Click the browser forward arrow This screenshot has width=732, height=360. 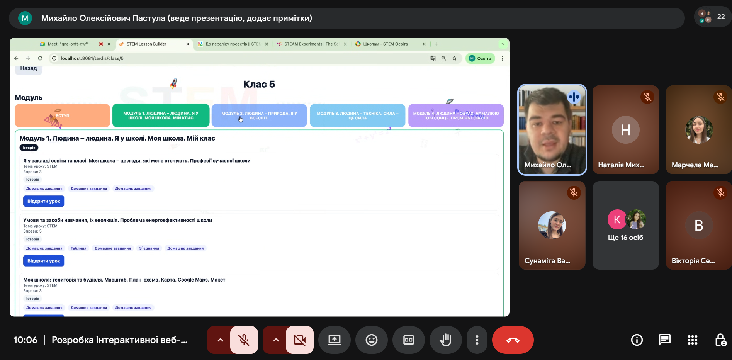(x=28, y=58)
